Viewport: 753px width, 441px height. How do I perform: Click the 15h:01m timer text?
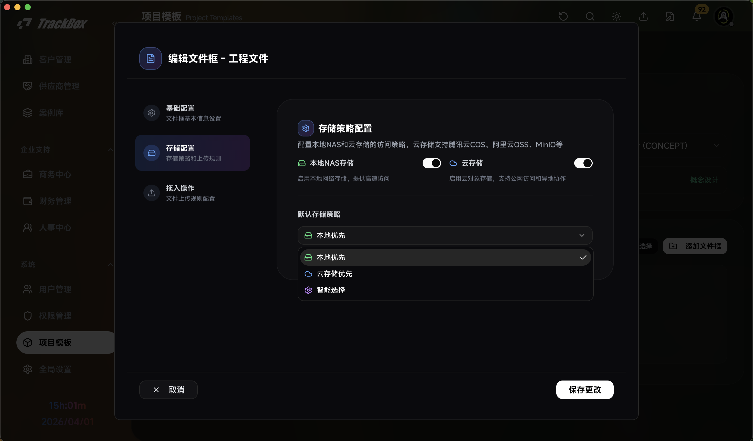click(x=68, y=405)
